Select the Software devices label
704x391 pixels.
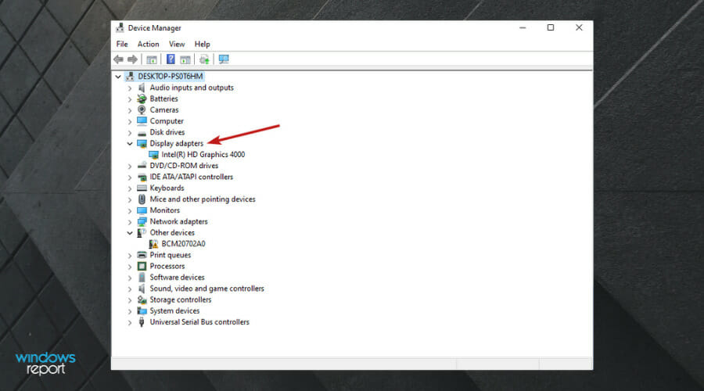(x=177, y=278)
